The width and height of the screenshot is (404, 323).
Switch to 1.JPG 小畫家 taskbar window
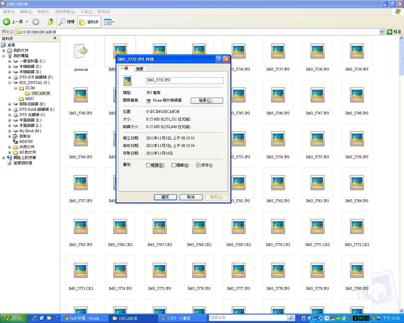[x=183, y=318]
